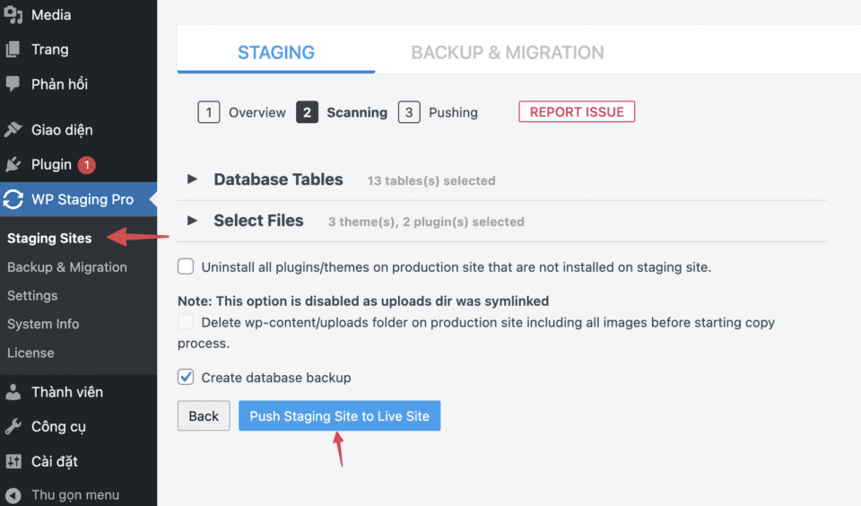This screenshot has height=506, width=861.
Task: Click the Report Issue button
Action: click(577, 111)
